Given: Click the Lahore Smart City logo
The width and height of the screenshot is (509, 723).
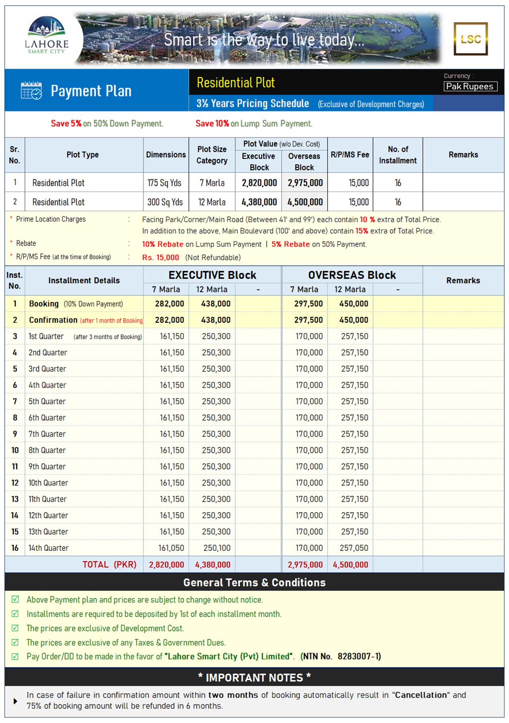Looking at the screenshot, I should click(47, 35).
